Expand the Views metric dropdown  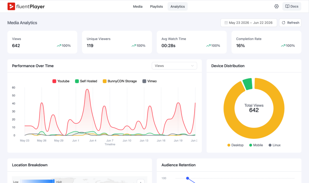point(174,66)
